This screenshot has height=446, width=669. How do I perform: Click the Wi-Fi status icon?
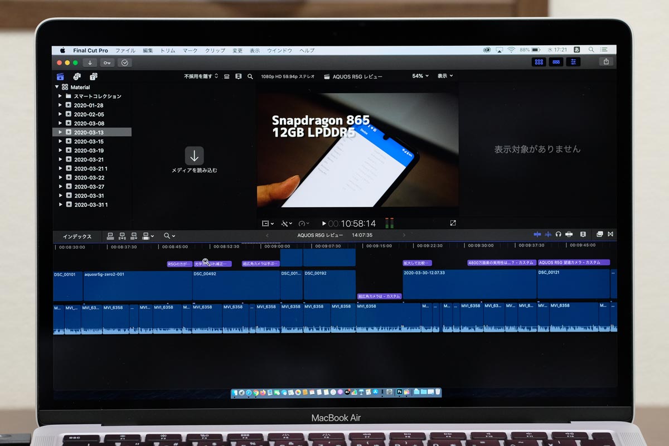click(x=511, y=50)
